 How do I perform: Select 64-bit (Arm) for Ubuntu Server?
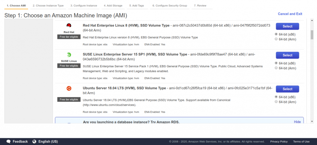[276, 102]
